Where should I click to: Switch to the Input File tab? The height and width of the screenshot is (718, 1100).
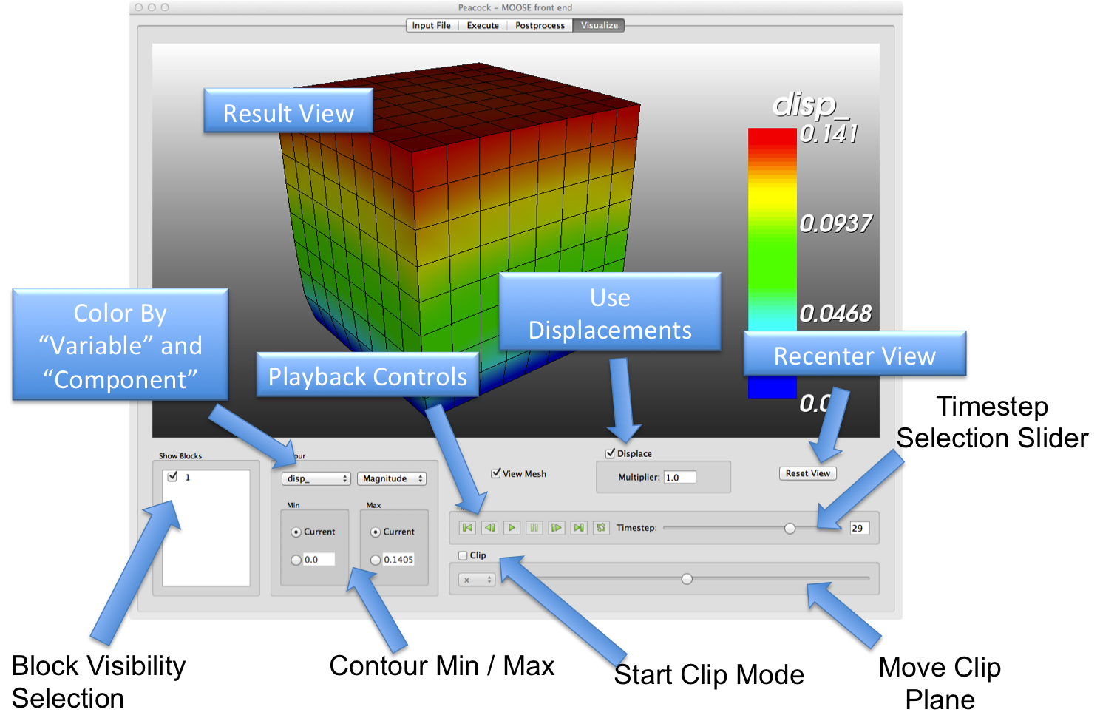431,25
